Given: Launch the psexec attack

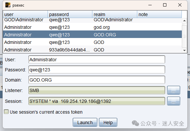Looking at the screenshot, I should (85, 122).
